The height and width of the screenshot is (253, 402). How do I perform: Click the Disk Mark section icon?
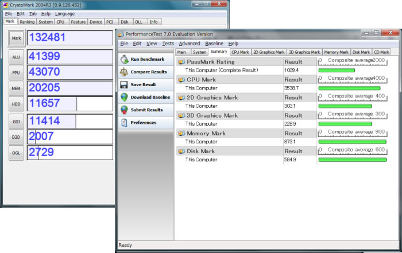coord(181,151)
